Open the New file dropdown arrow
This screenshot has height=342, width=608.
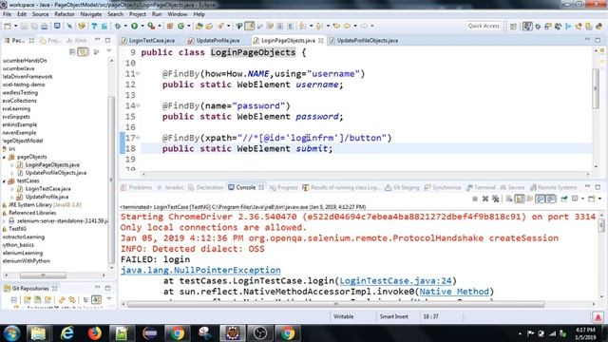(x=15, y=26)
